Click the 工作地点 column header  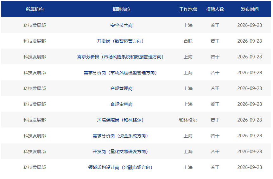pyautogui.click(x=188, y=9)
